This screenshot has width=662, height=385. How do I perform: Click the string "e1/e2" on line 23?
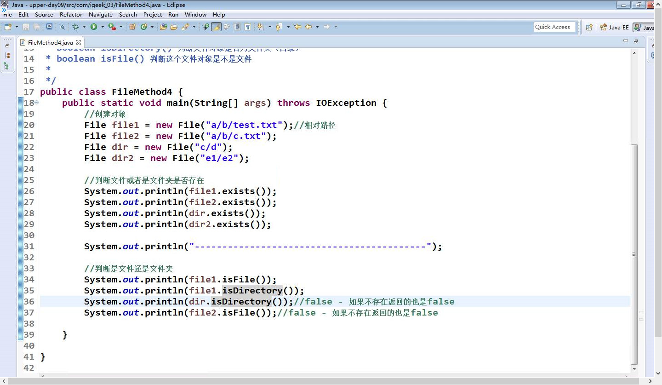pyautogui.click(x=219, y=158)
